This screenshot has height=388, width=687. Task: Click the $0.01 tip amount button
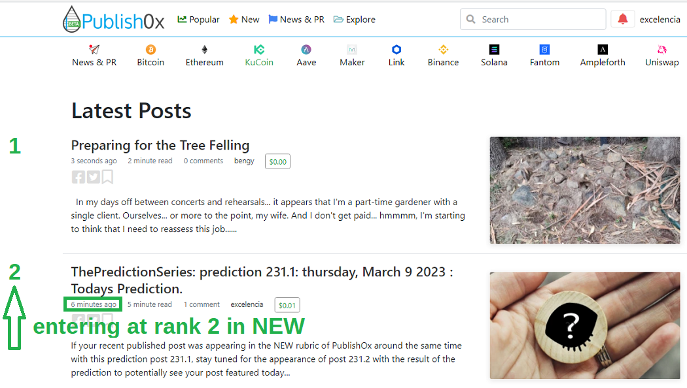point(287,305)
